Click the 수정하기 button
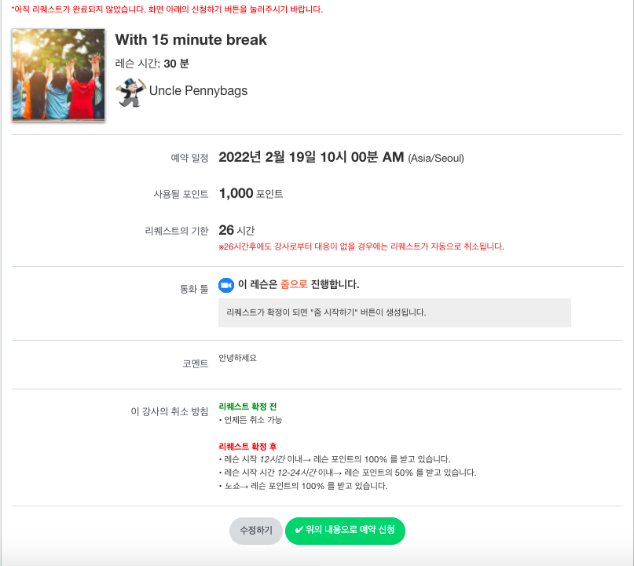Image resolution: width=634 pixels, height=566 pixels. 256,531
